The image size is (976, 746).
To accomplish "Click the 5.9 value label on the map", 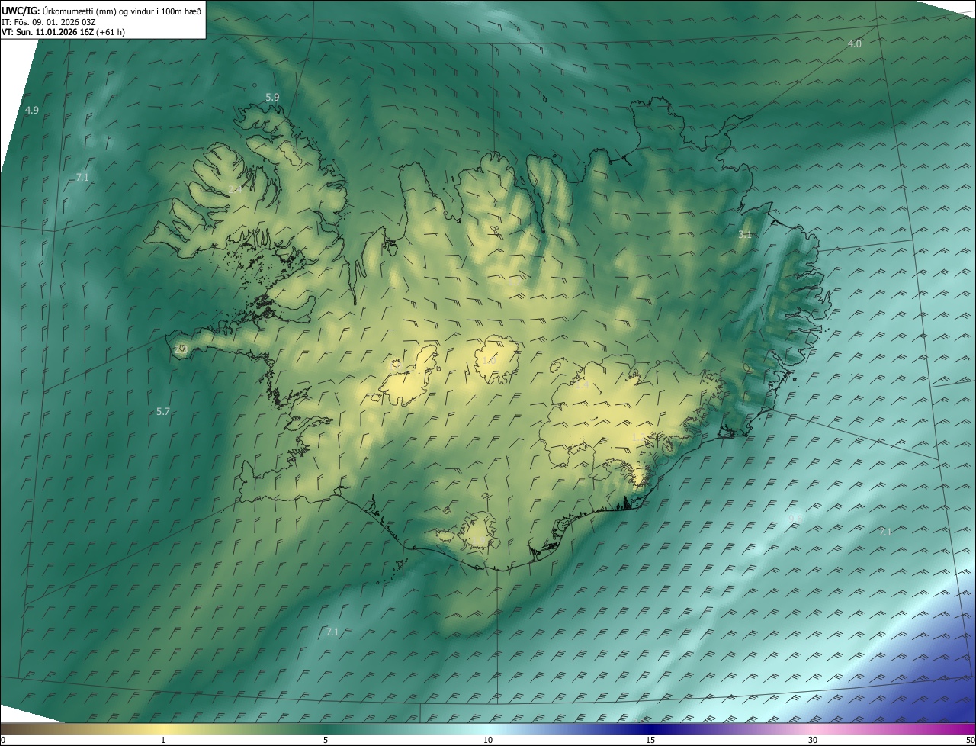I will tap(272, 98).
